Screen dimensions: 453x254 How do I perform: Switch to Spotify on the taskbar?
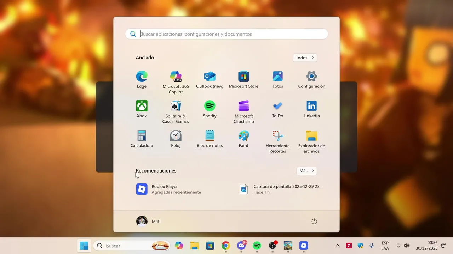tap(257, 246)
